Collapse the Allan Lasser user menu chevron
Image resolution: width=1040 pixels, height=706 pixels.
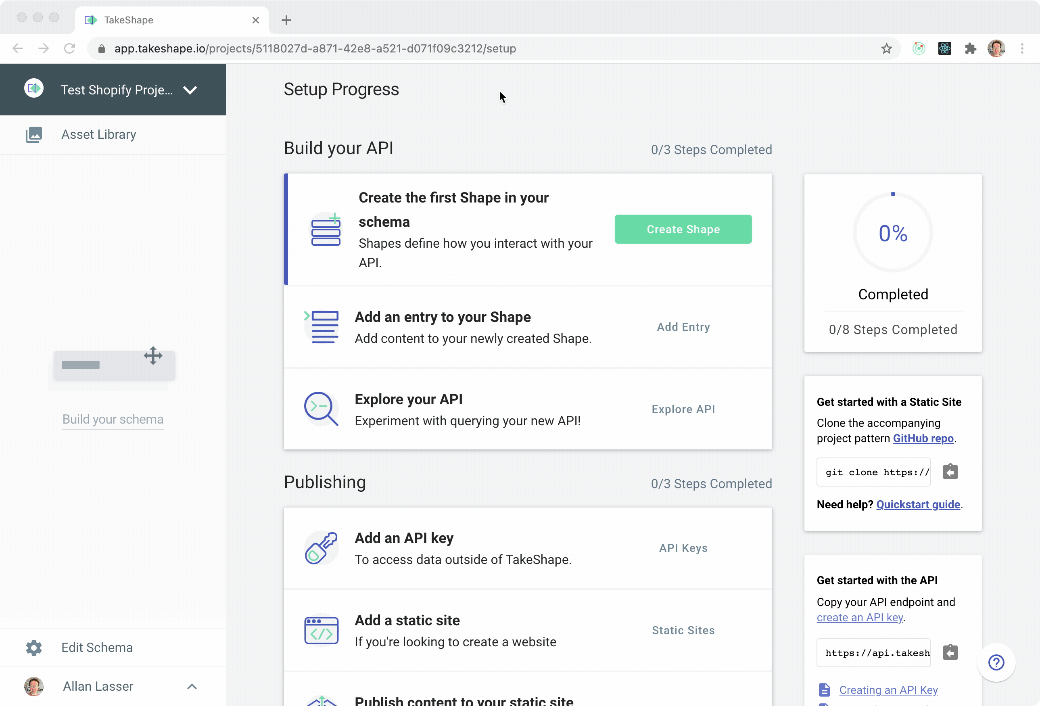(x=192, y=686)
